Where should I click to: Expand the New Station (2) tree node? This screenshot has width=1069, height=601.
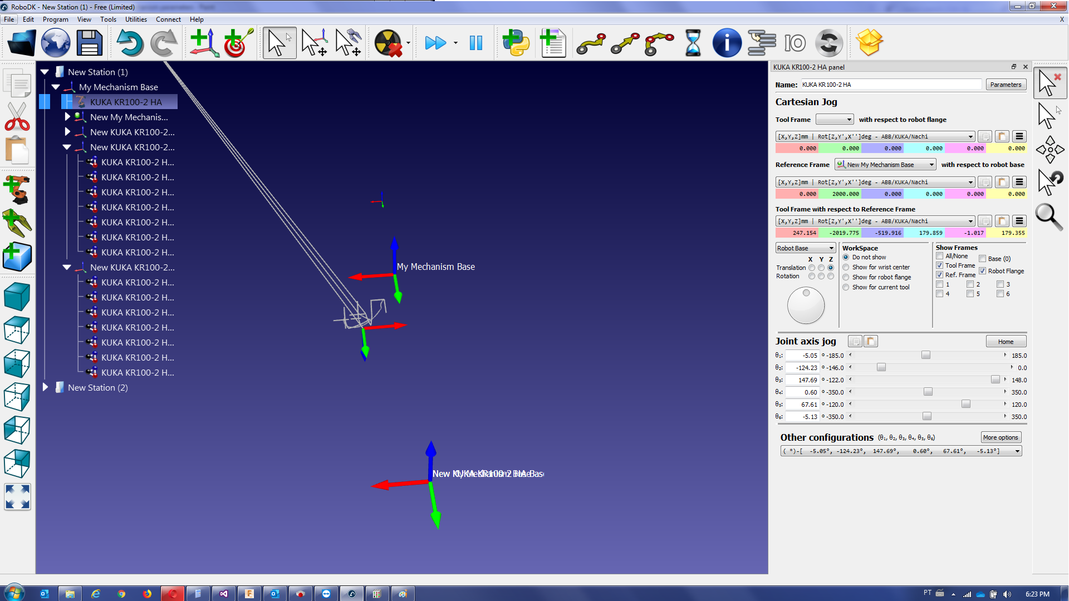tap(46, 387)
